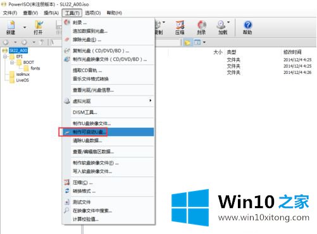Collapse the EFI folder tree expander
This screenshot has width=317, height=234.
point(5,56)
